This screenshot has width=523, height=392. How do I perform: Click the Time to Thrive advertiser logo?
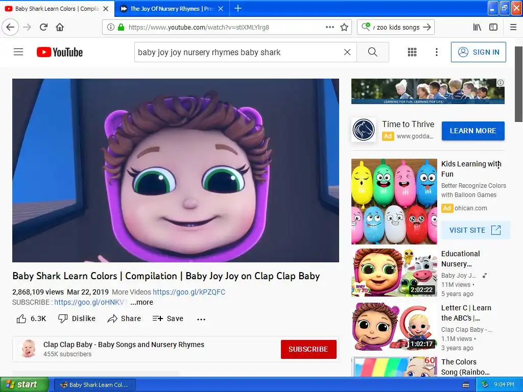(x=364, y=130)
